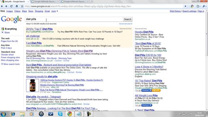Open the Alli Weight Loss Pills ad

pos(146,96)
